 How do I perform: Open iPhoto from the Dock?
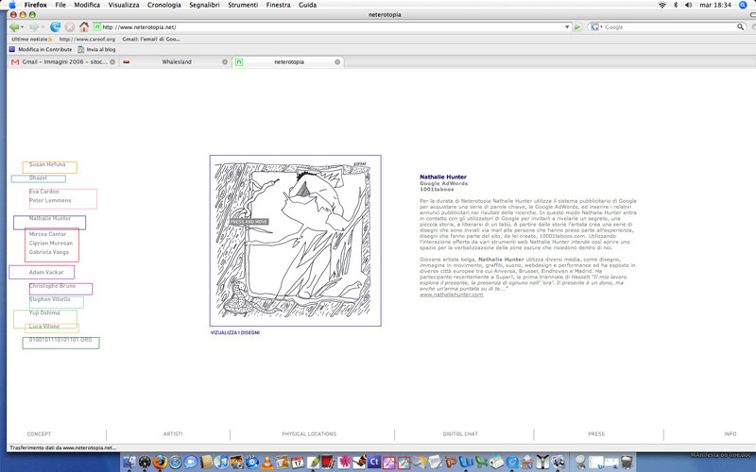click(236, 463)
